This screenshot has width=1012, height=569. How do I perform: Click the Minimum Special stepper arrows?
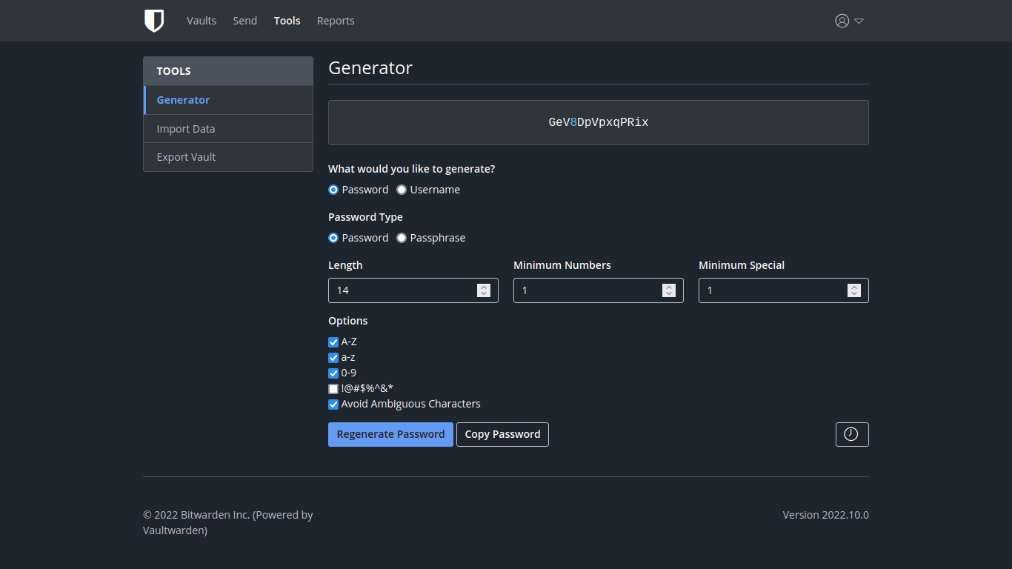(854, 290)
